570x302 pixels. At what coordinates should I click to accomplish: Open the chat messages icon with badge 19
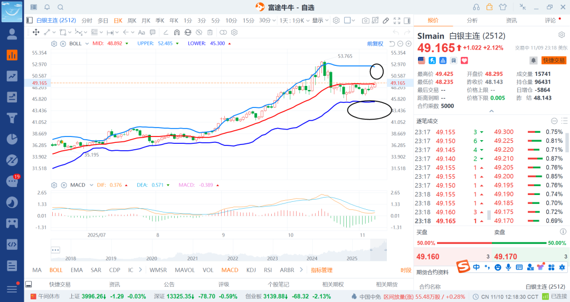12,181
